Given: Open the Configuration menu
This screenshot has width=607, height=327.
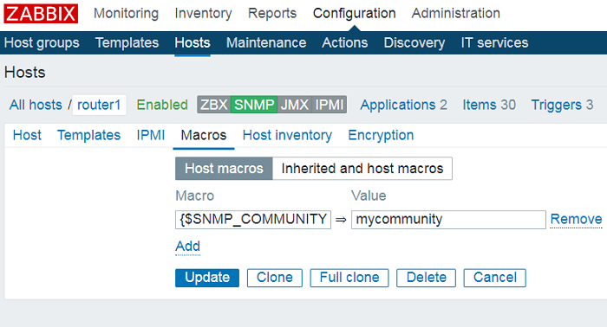Looking at the screenshot, I should 354,14.
